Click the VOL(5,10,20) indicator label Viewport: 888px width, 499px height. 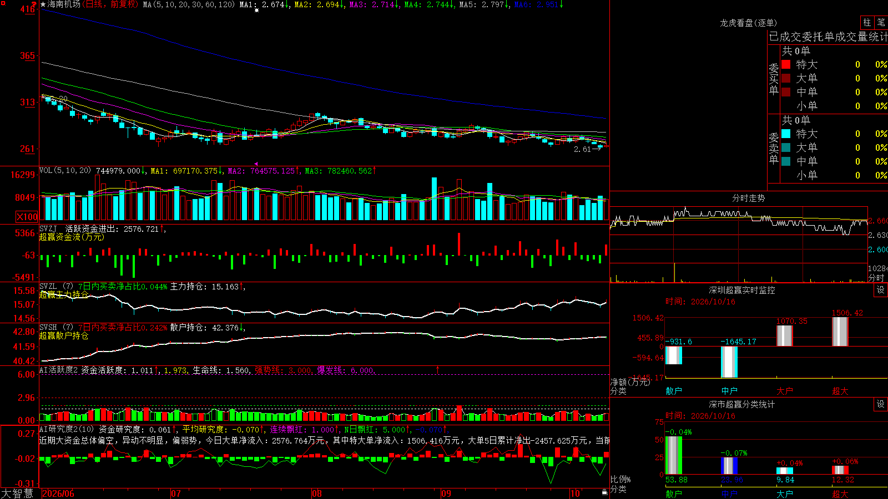point(65,171)
